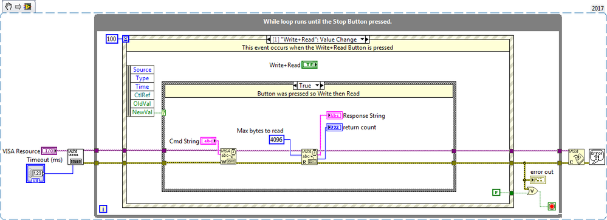Click Type in event data node
Viewport: 607px width, 220px height.
[x=142, y=78]
